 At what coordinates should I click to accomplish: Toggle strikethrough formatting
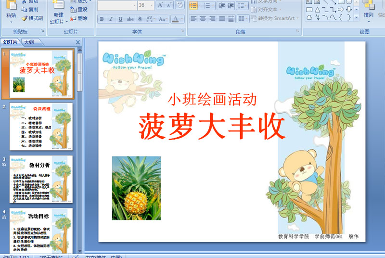[130, 19]
